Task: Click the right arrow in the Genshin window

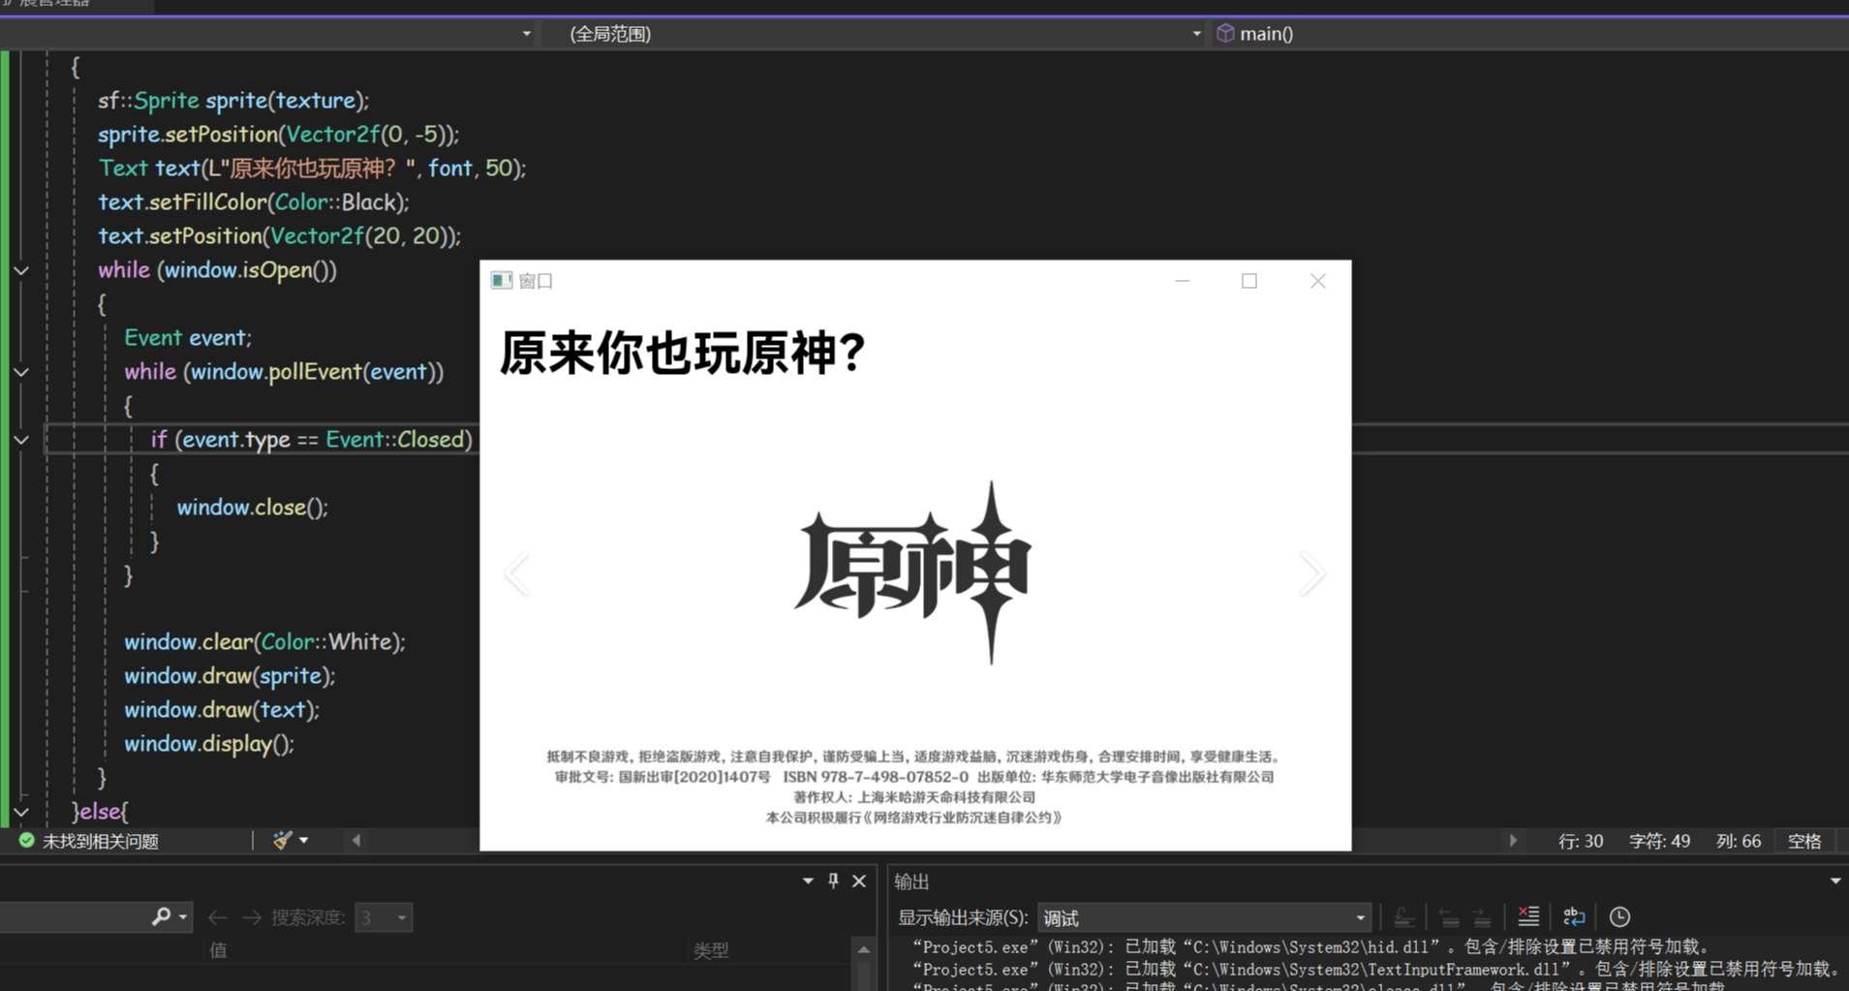Action: [1312, 573]
